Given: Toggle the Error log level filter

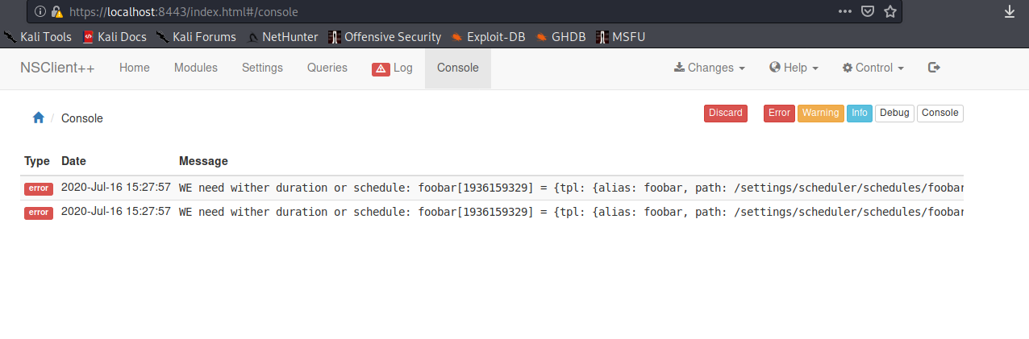Looking at the screenshot, I should pyautogui.click(x=779, y=114).
